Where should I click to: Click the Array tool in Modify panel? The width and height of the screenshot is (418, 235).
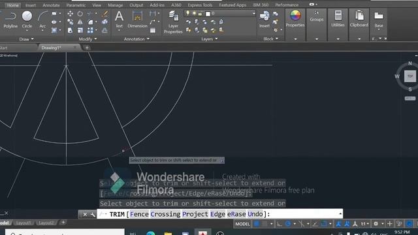click(90, 30)
